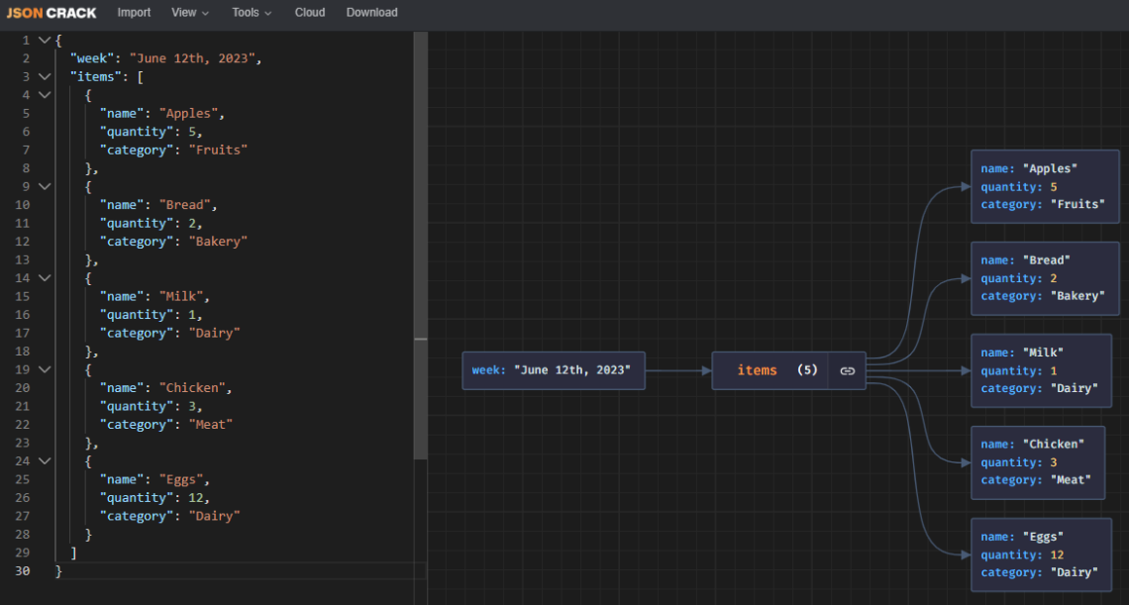Screen dimensions: 1129x605
Task: Open the Cloud menu item
Action: point(309,13)
